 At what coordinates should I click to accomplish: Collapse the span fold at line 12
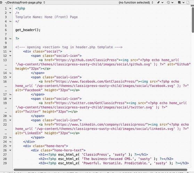pyautogui.click(x=10, y=56)
